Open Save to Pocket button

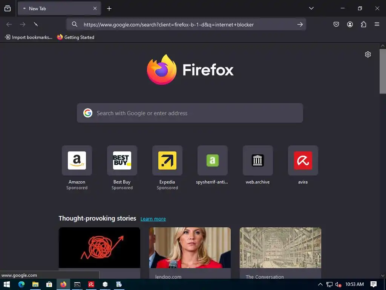[336, 24]
